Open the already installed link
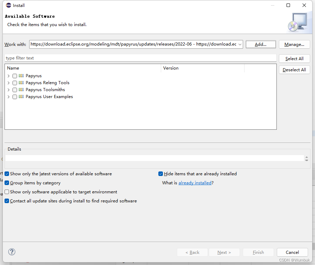Image resolution: width=315 pixels, height=265 pixels. tap(195, 183)
